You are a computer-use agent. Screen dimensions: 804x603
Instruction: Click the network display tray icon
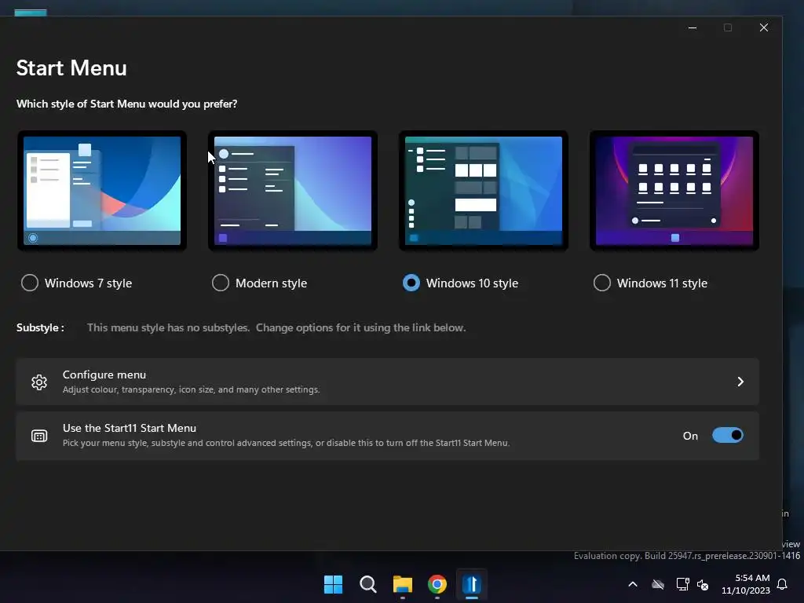(x=682, y=584)
